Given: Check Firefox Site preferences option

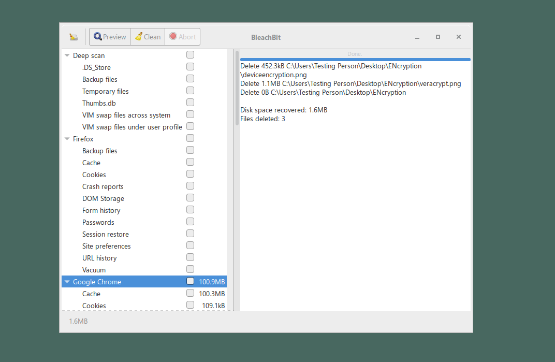Looking at the screenshot, I should click(x=190, y=245).
